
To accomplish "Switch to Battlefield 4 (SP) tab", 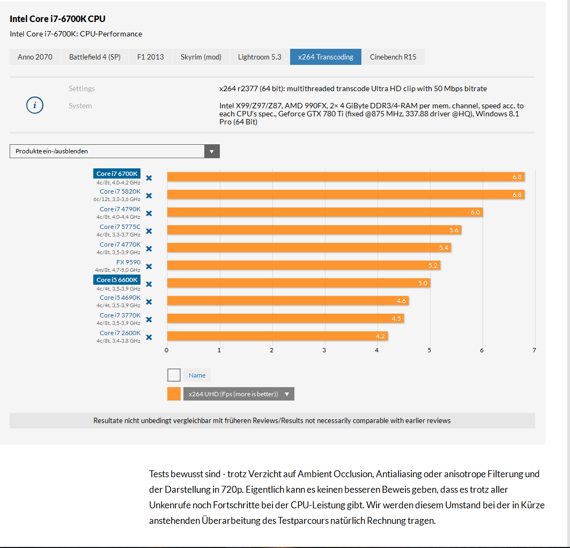I will pyautogui.click(x=95, y=57).
